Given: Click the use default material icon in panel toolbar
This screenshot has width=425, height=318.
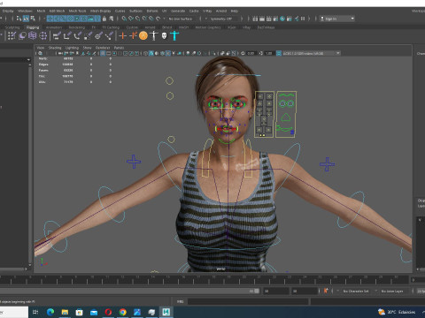Looking at the screenshot, I should click(x=157, y=53).
